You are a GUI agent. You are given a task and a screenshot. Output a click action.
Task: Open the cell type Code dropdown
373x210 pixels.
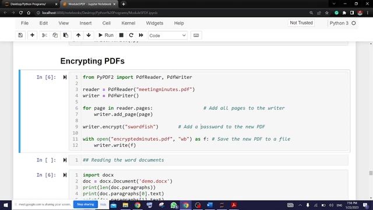(167, 36)
